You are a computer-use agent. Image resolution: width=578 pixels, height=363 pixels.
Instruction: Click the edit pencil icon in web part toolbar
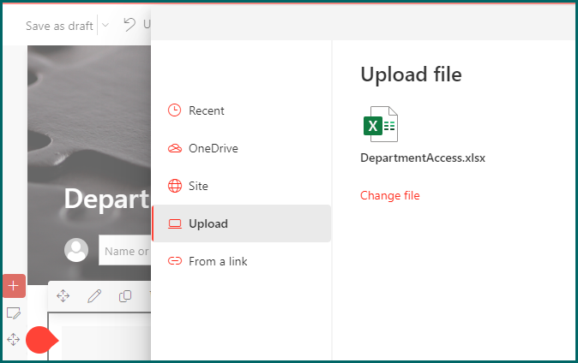tap(94, 295)
